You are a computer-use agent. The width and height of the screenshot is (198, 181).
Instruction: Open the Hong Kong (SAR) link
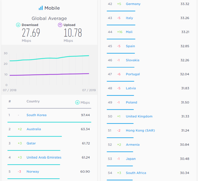point(140,130)
